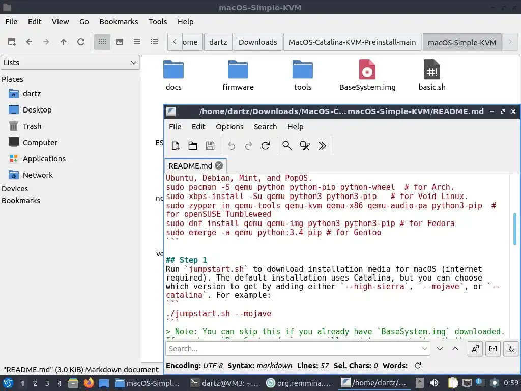The image size is (521, 391).
Task: Open file manager View menu
Action: 60,22
